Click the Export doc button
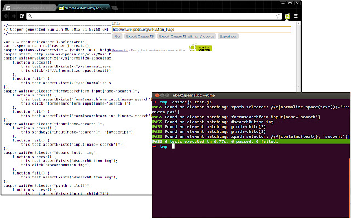Image resolution: width=351 pixels, height=219 pixels. click(x=228, y=36)
